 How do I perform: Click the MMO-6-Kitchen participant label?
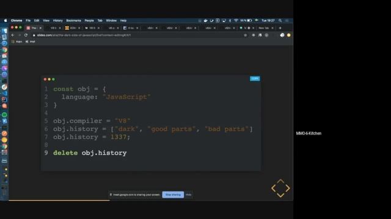309,133
